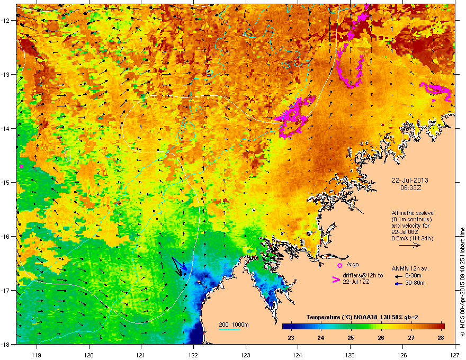
Task: Click the 'Altimetric sealevel' legend text
Action: [x=413, y=213]
